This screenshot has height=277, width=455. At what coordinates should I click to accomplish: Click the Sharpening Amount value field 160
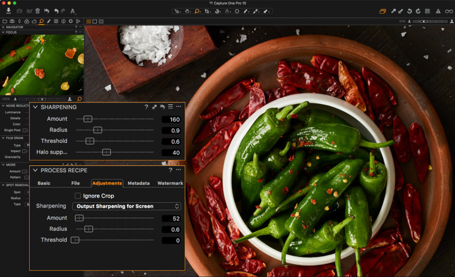[x=171, y=120]
